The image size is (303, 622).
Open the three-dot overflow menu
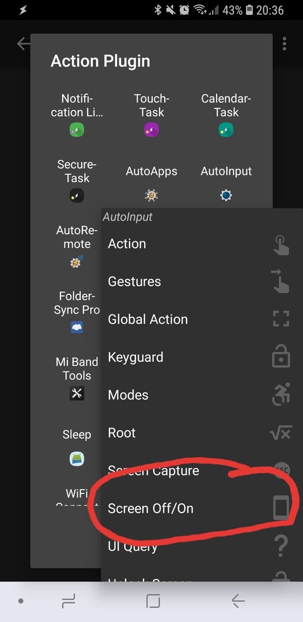click(x=285, y=44)
